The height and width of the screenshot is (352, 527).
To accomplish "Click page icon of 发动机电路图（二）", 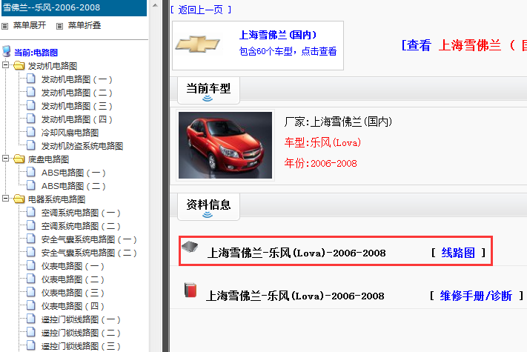I will [31, 92].
